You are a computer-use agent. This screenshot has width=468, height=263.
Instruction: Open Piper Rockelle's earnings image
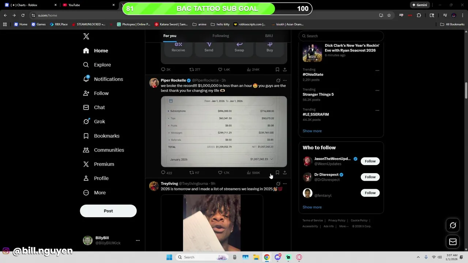224,131
